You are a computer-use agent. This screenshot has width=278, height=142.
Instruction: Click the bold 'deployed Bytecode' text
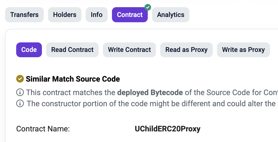point(150,93)
